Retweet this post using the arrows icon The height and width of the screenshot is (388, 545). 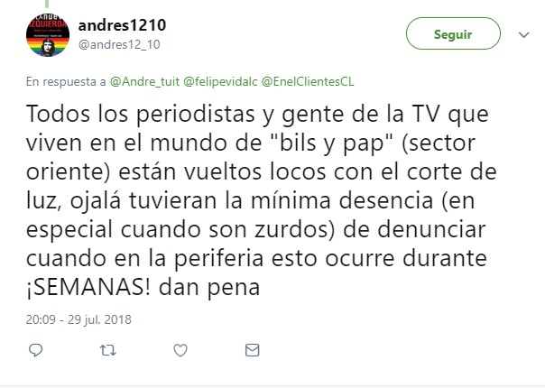click(x=107, y=350)
